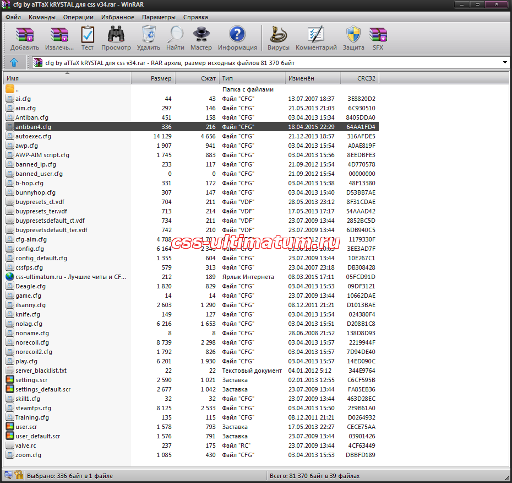This screenshot has width=512, height=483.
Task: Create SFX archive icon
Action: click(378, 34)
